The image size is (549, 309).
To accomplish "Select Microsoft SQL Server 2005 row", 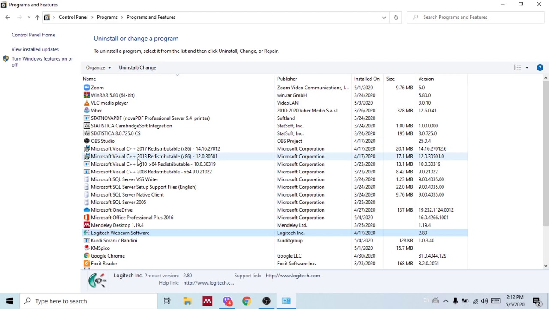I will click(274, 202).
